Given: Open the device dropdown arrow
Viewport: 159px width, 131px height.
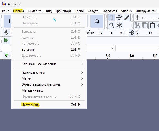Looking at the screenshot, I should point(112,48).
